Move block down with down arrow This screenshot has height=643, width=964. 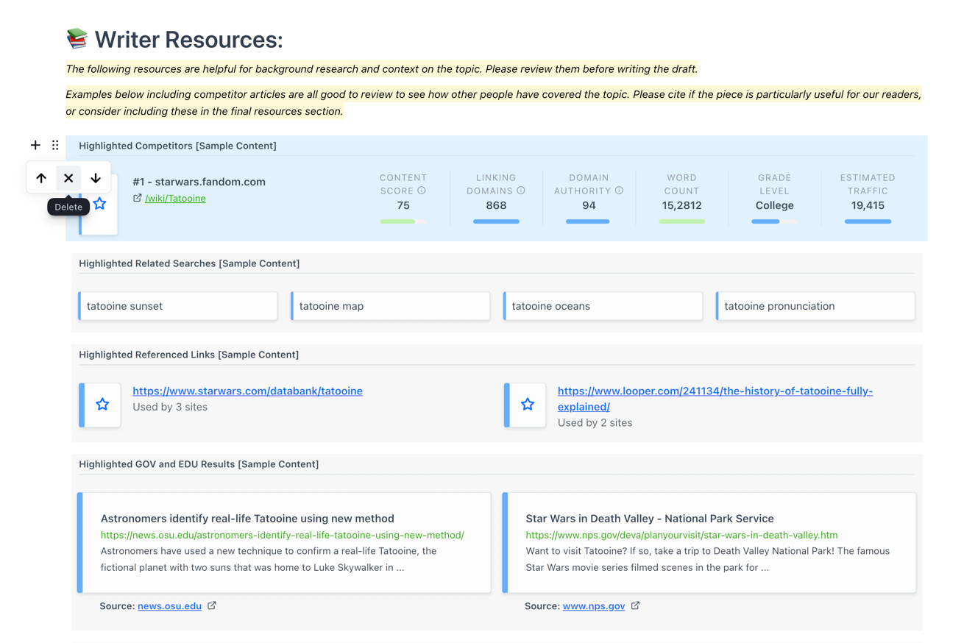tap(96, 178)
